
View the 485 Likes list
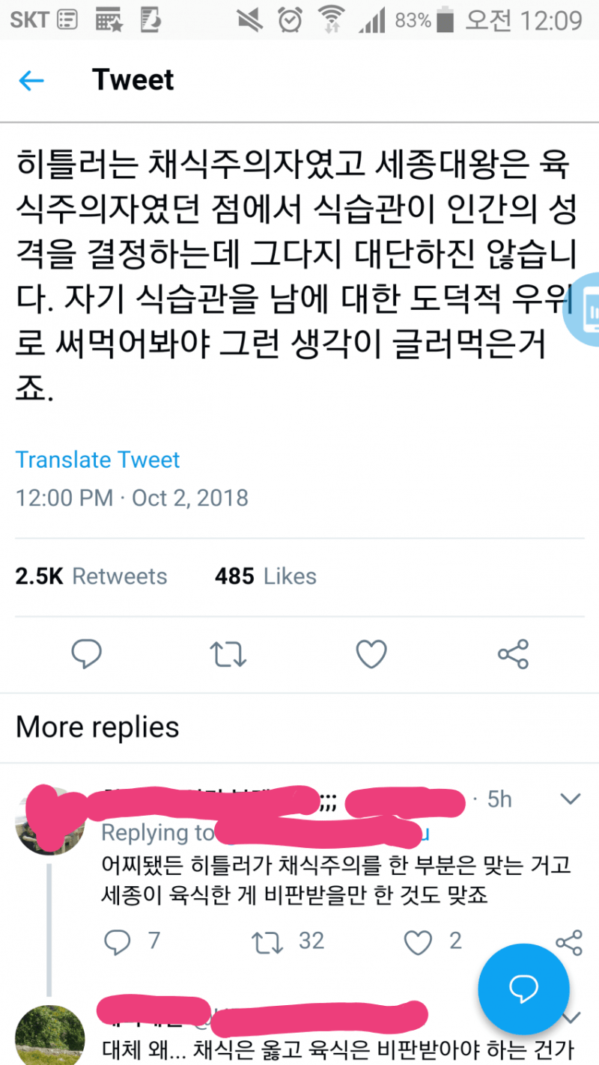pyautogui.click(x=266, y=576)
